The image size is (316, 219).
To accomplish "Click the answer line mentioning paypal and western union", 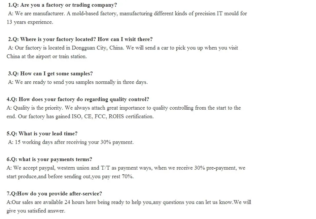I will point(126,168).
